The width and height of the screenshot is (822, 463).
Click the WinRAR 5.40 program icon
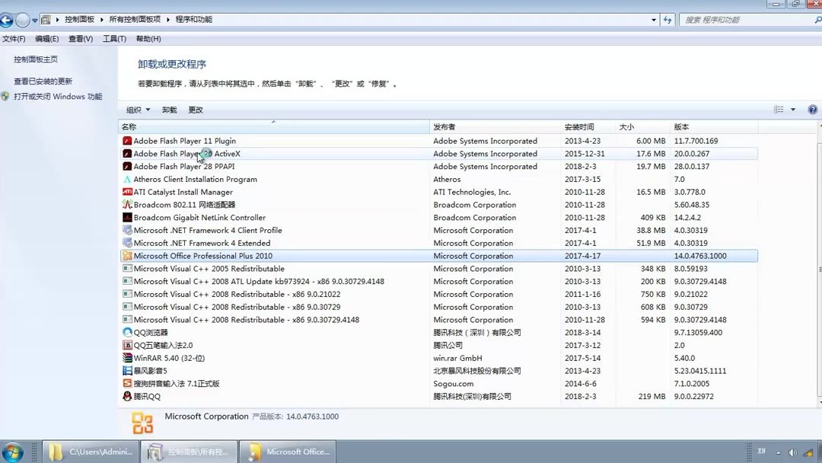tap(129, 358)
